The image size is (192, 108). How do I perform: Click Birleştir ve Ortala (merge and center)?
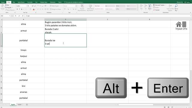tap(55, 9)
